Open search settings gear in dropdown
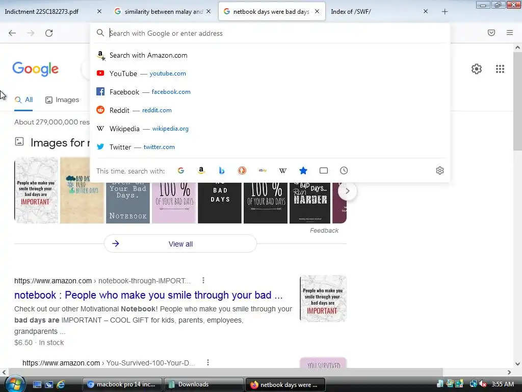The width and height of the screenshot is (522, 392). [x=440, y=170]
